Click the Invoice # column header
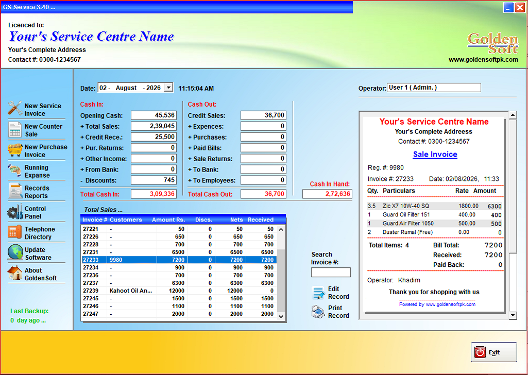This screenshot has height=375, width=528. (x=95, y=220)
